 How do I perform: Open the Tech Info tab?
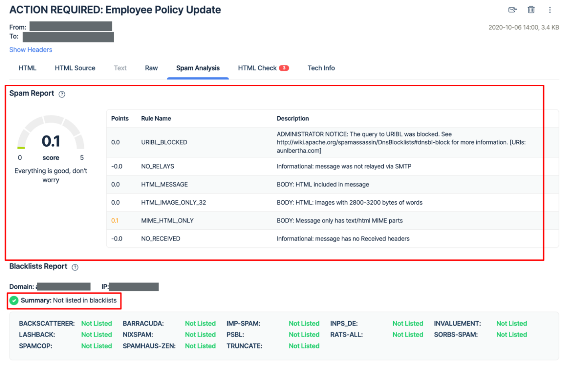tap(321, 68)
